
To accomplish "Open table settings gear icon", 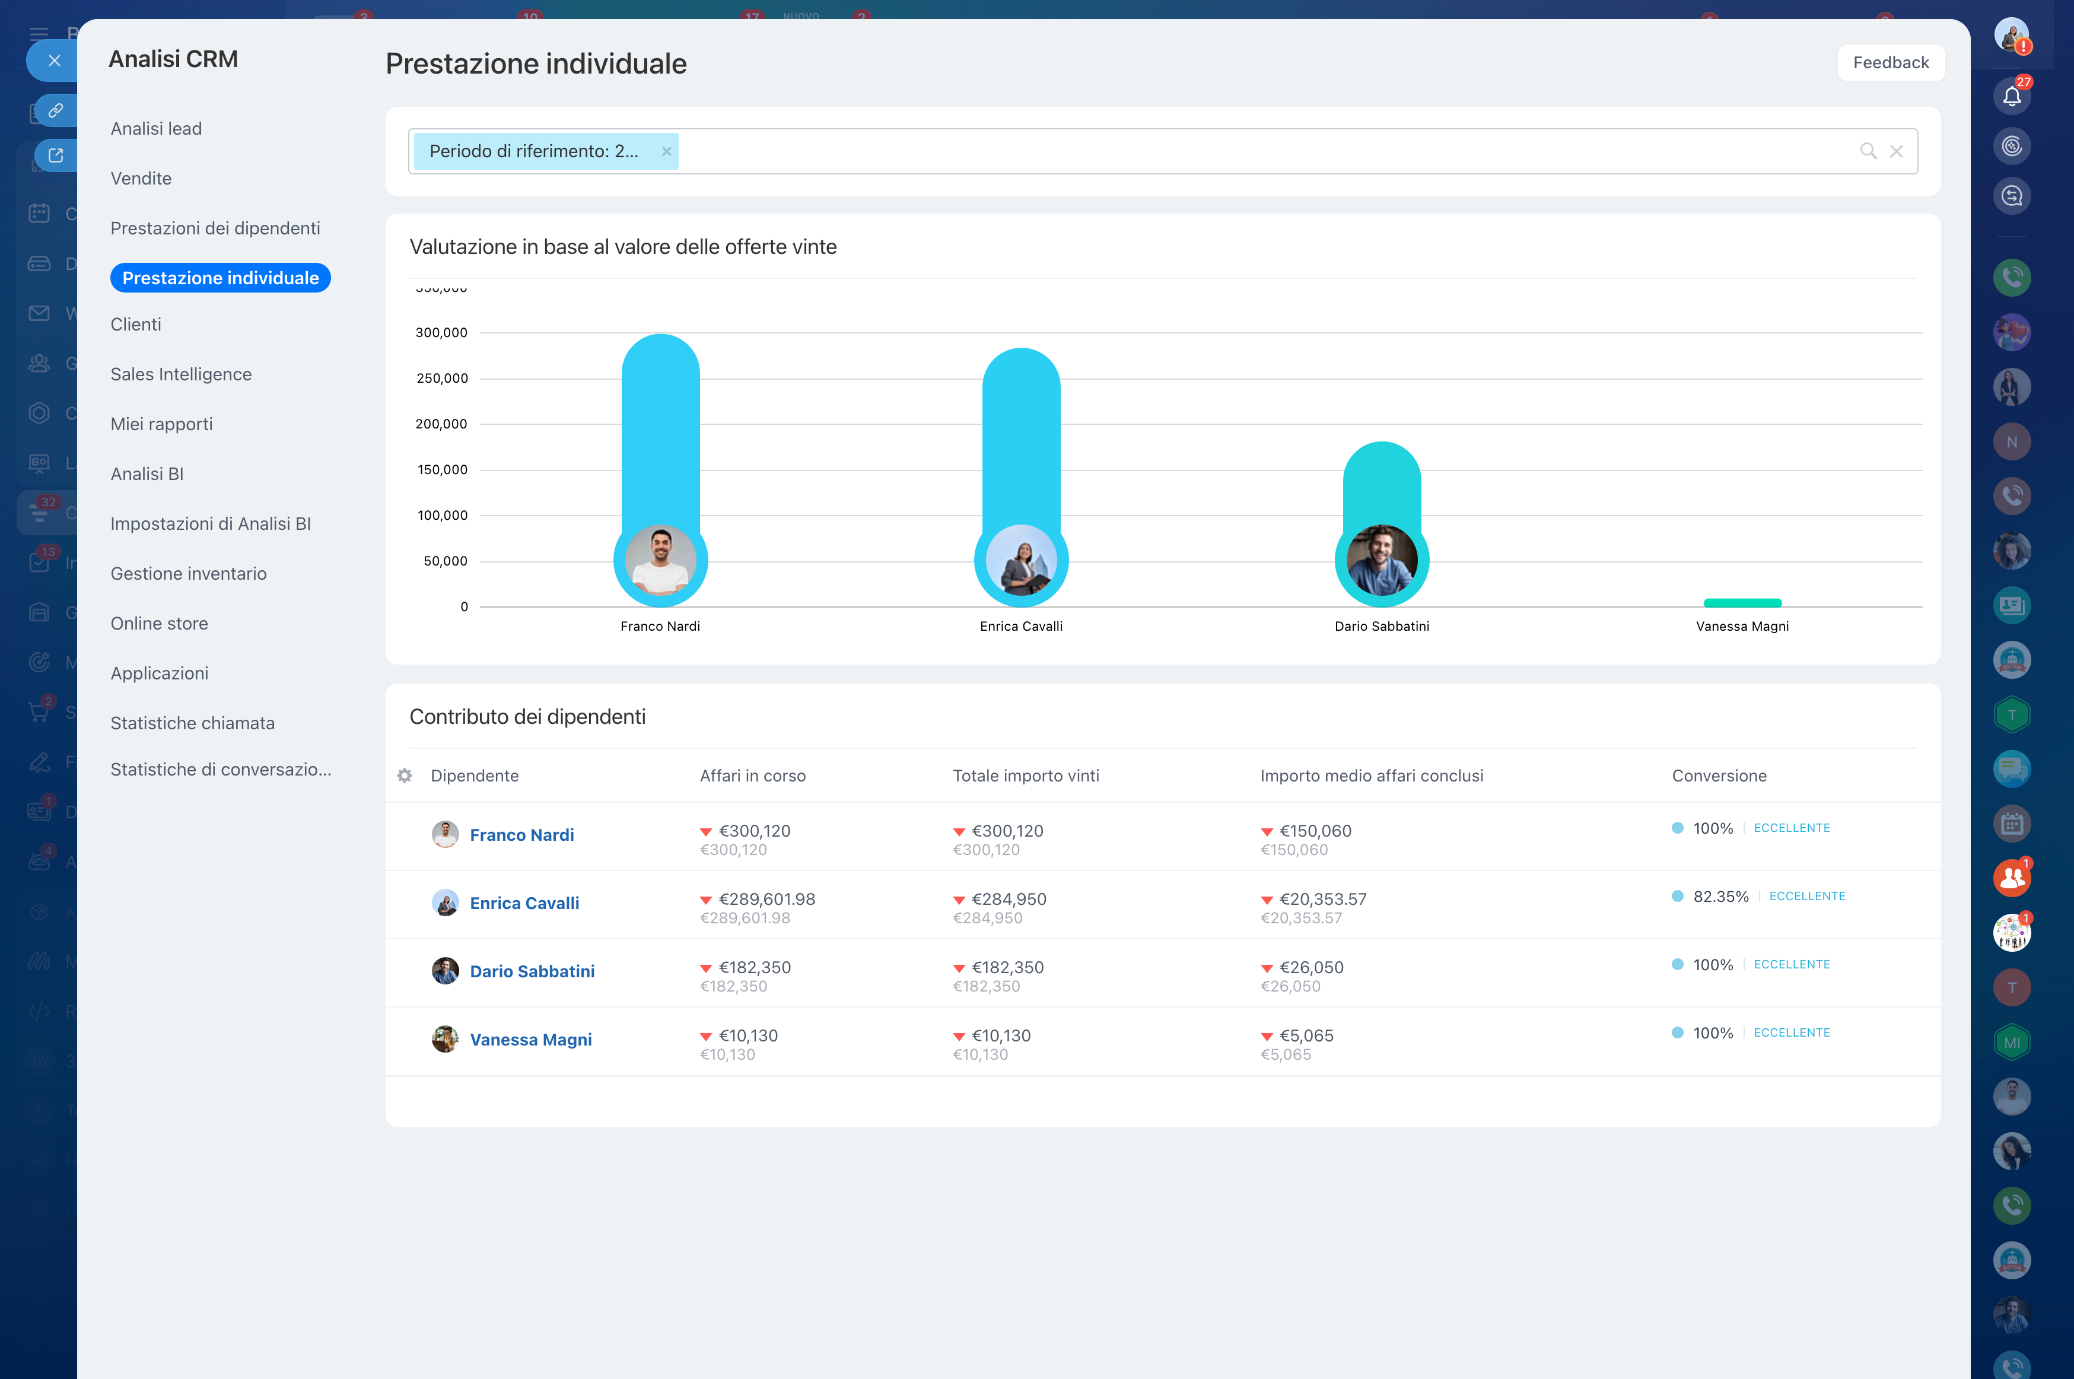I will pyautogui.click(x=405, y=776).
